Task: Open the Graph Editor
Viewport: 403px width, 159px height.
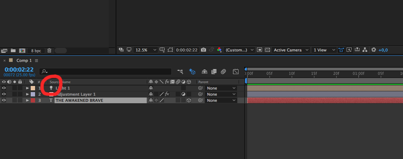Action: tap(236, 72)
